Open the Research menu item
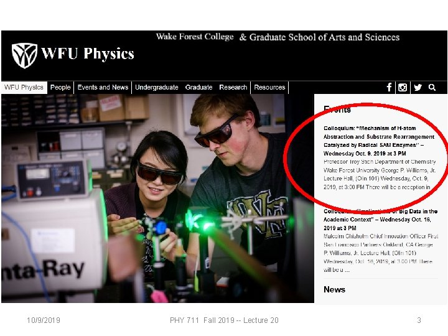The image size is (448, 336). (x=233, y=87)
